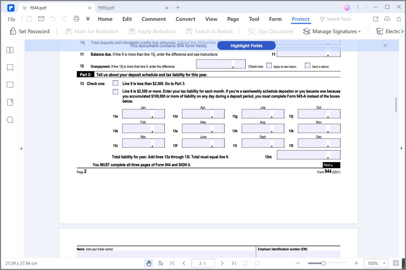406x270 pixels.
Task: Click the share external link icon
Action: [x=376, y=19]
